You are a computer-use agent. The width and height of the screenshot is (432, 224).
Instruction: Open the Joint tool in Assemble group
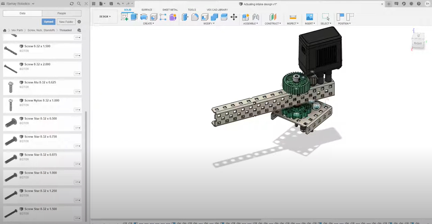point(255,17)
